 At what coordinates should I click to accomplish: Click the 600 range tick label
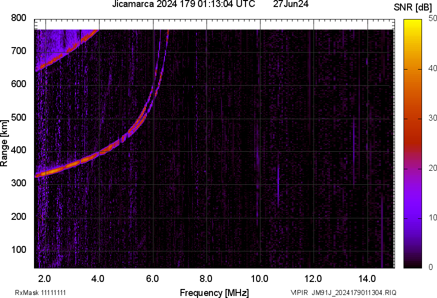[18, 84]
